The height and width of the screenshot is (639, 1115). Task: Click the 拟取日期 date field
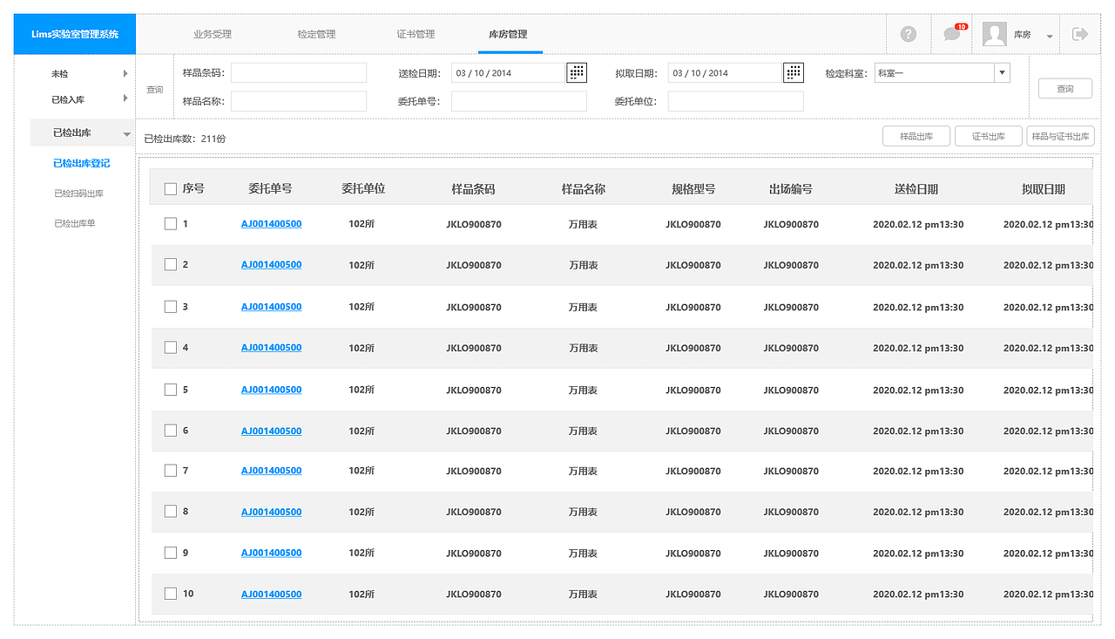[726, 73]
